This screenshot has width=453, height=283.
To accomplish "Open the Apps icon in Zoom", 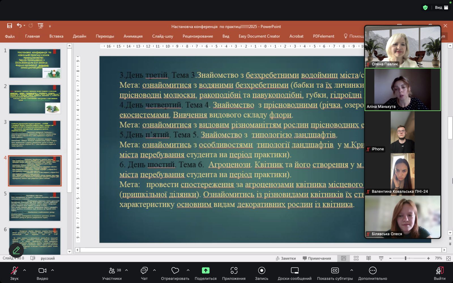I will [x=234, y=271].
